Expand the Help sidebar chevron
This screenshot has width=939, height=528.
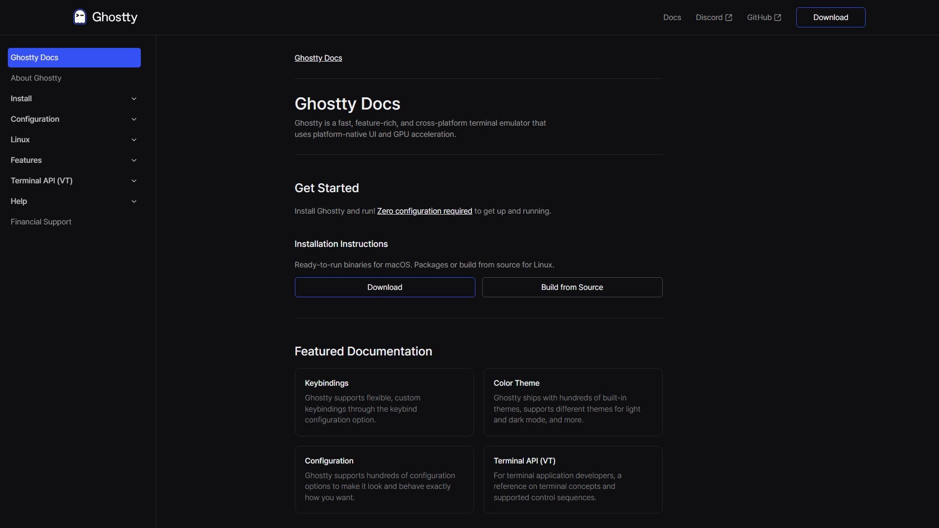click(134, 201)
